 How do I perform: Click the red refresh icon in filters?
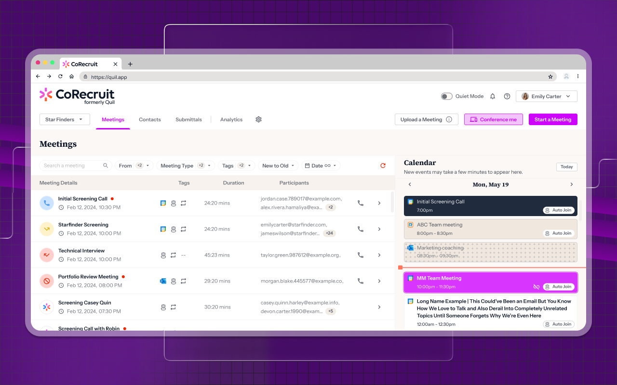coord(383,166)
